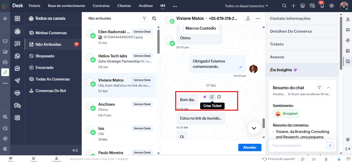Click the Atender button
This screenshot has height=162, width=352.
click(x=250, y=147)
